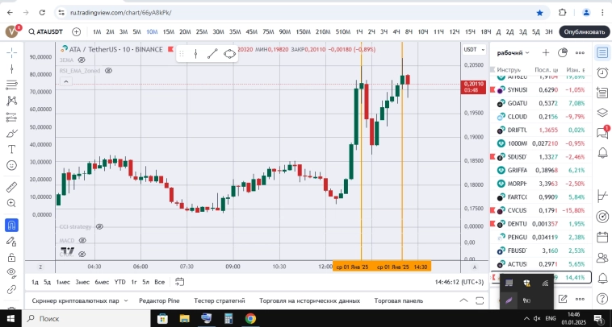Image resolution: width=612 pixels, height=327 pixels.
Task: Toggle the magnet snap mode
Action: (12, 225)
